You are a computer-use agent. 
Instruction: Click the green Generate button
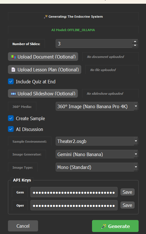pos(115,226)
